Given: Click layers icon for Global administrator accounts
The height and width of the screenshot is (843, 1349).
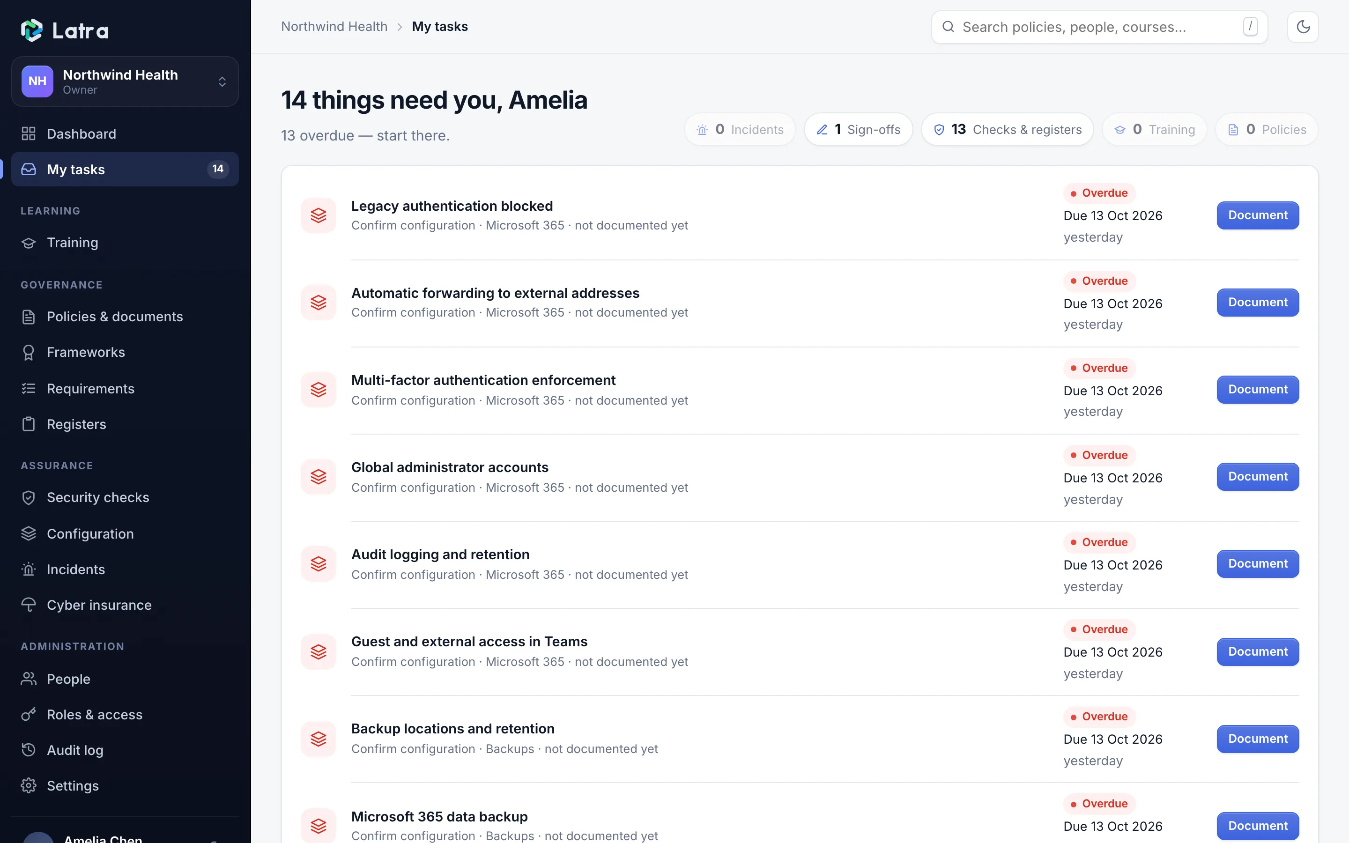Looking at the screenshot, I should coord(319,477).
